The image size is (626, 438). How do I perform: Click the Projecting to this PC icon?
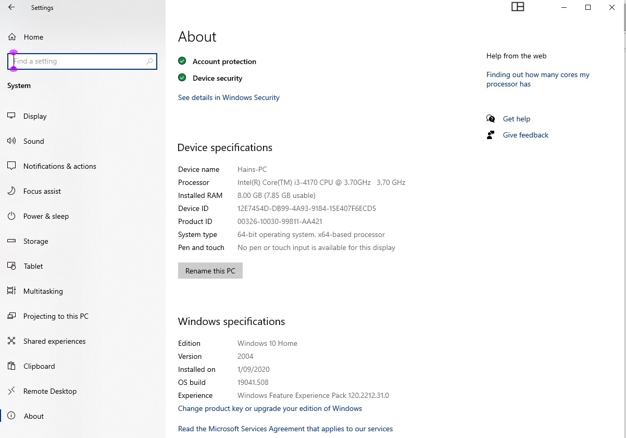click(11, 316)
